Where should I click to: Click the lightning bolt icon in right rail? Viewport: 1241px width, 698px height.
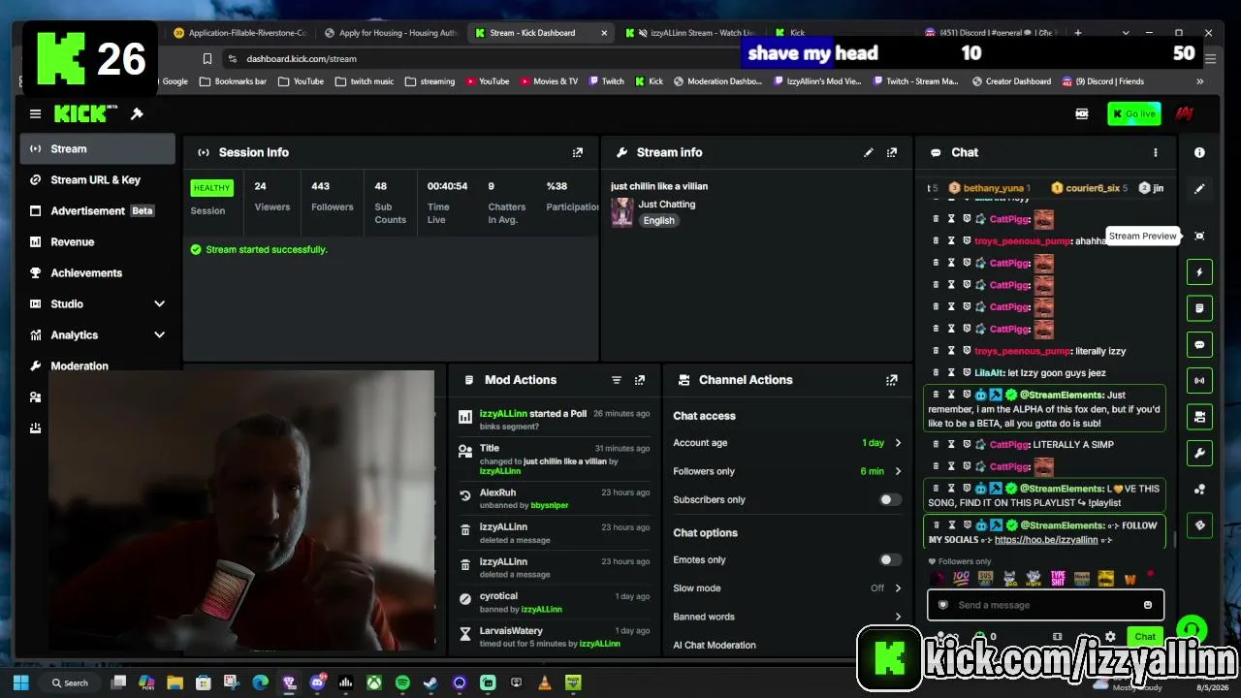1199,272
